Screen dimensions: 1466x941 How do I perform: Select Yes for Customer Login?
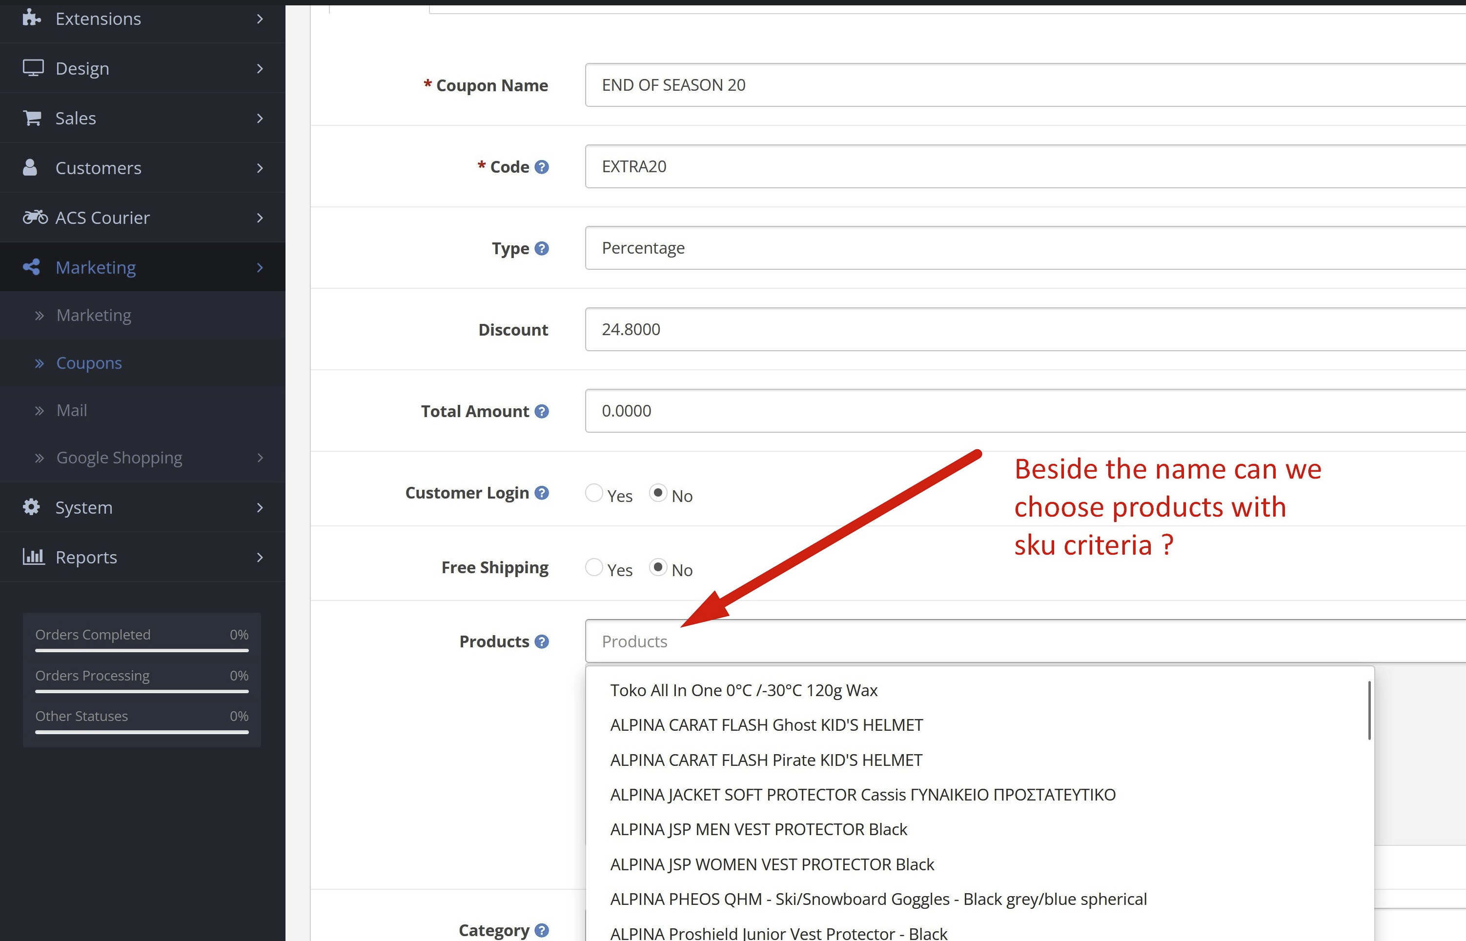594,493
